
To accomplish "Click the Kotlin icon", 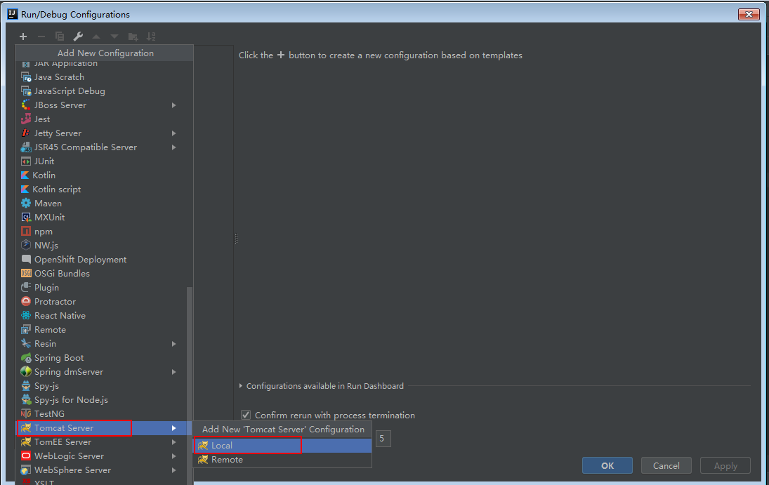I will coord(25,175).
